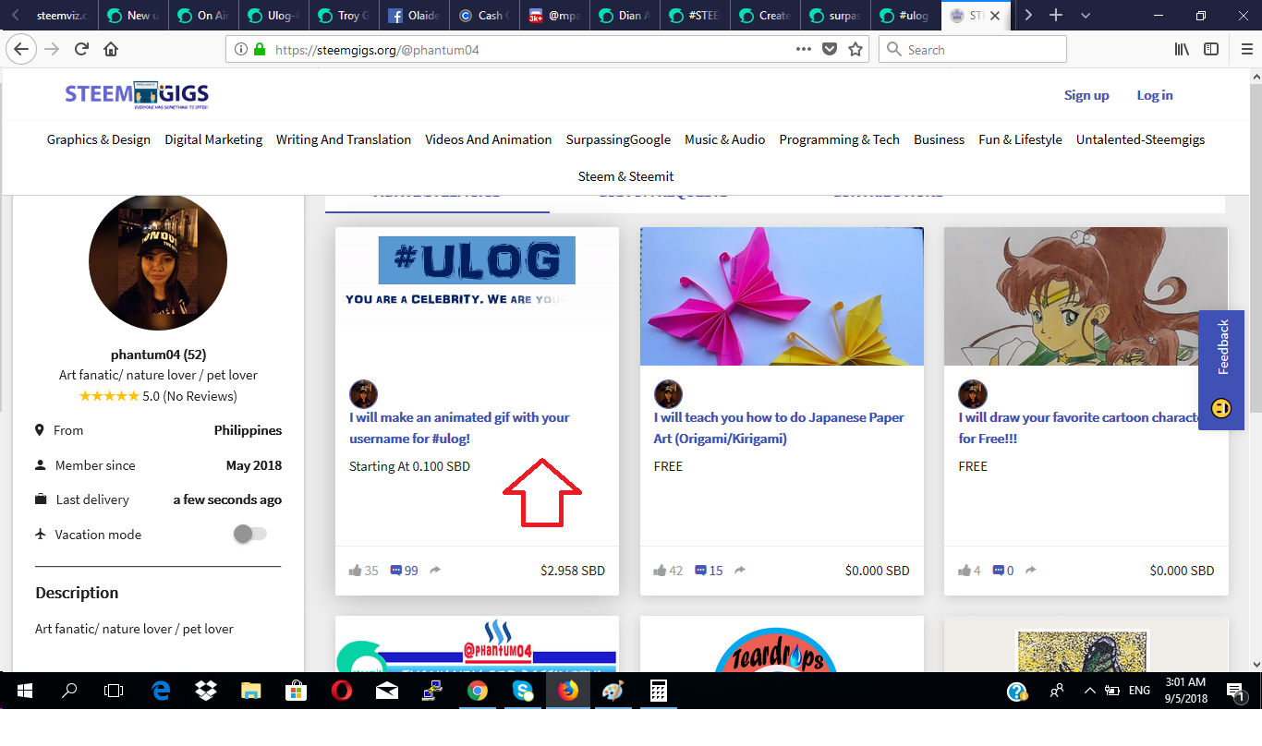Click the SteemGigs logo
Viewport: 1262px width, 746px height.
coord(137,94)
